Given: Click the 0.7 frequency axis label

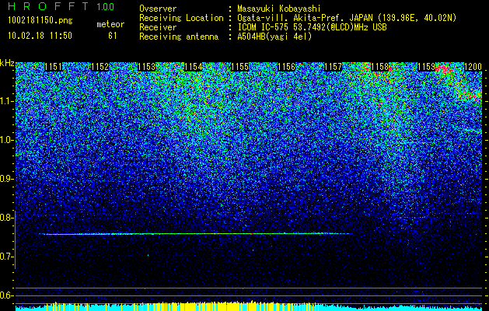Looking at the screenshot, I should pos(7,257).
